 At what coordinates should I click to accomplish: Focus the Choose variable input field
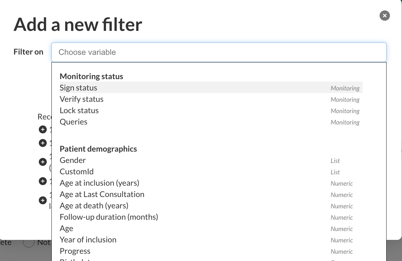point(219,52)
